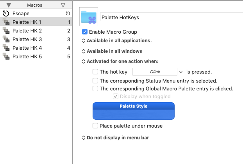The width and height of the screenshot is (243, 164).
Task: Click the Palette HK 2 macro icon
Action: click(6, 31)
